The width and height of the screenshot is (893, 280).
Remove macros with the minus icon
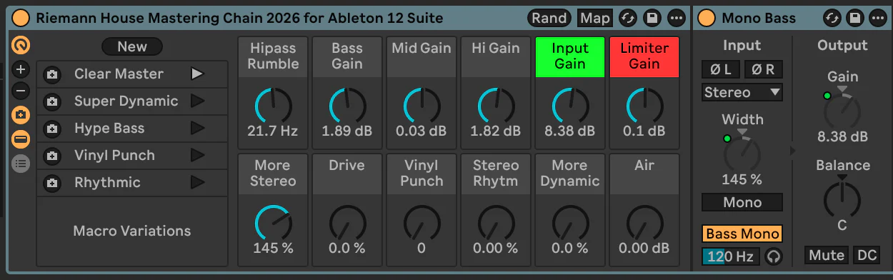(21, 91)
